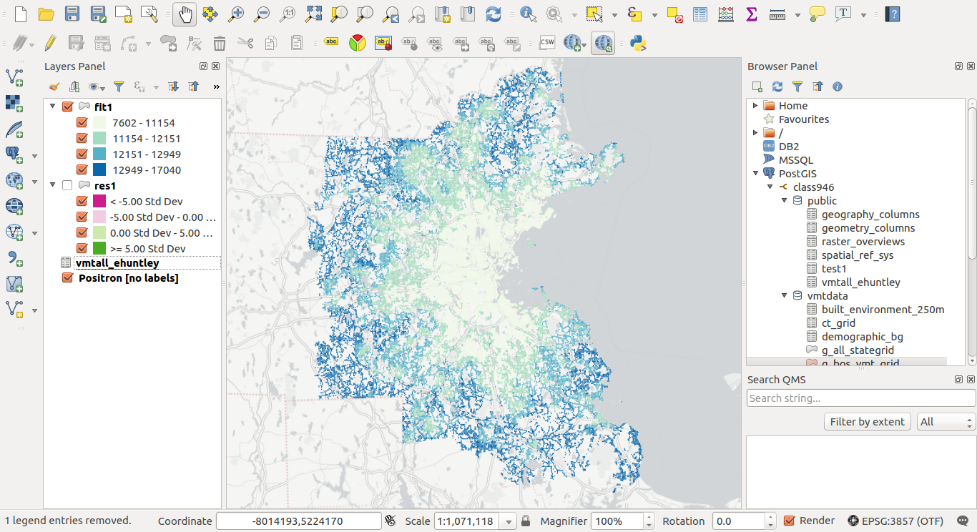Enable the res1 layer checkbox
Image resolution: width=977 pixels, height=532 pixels.
tap(67, 185)
